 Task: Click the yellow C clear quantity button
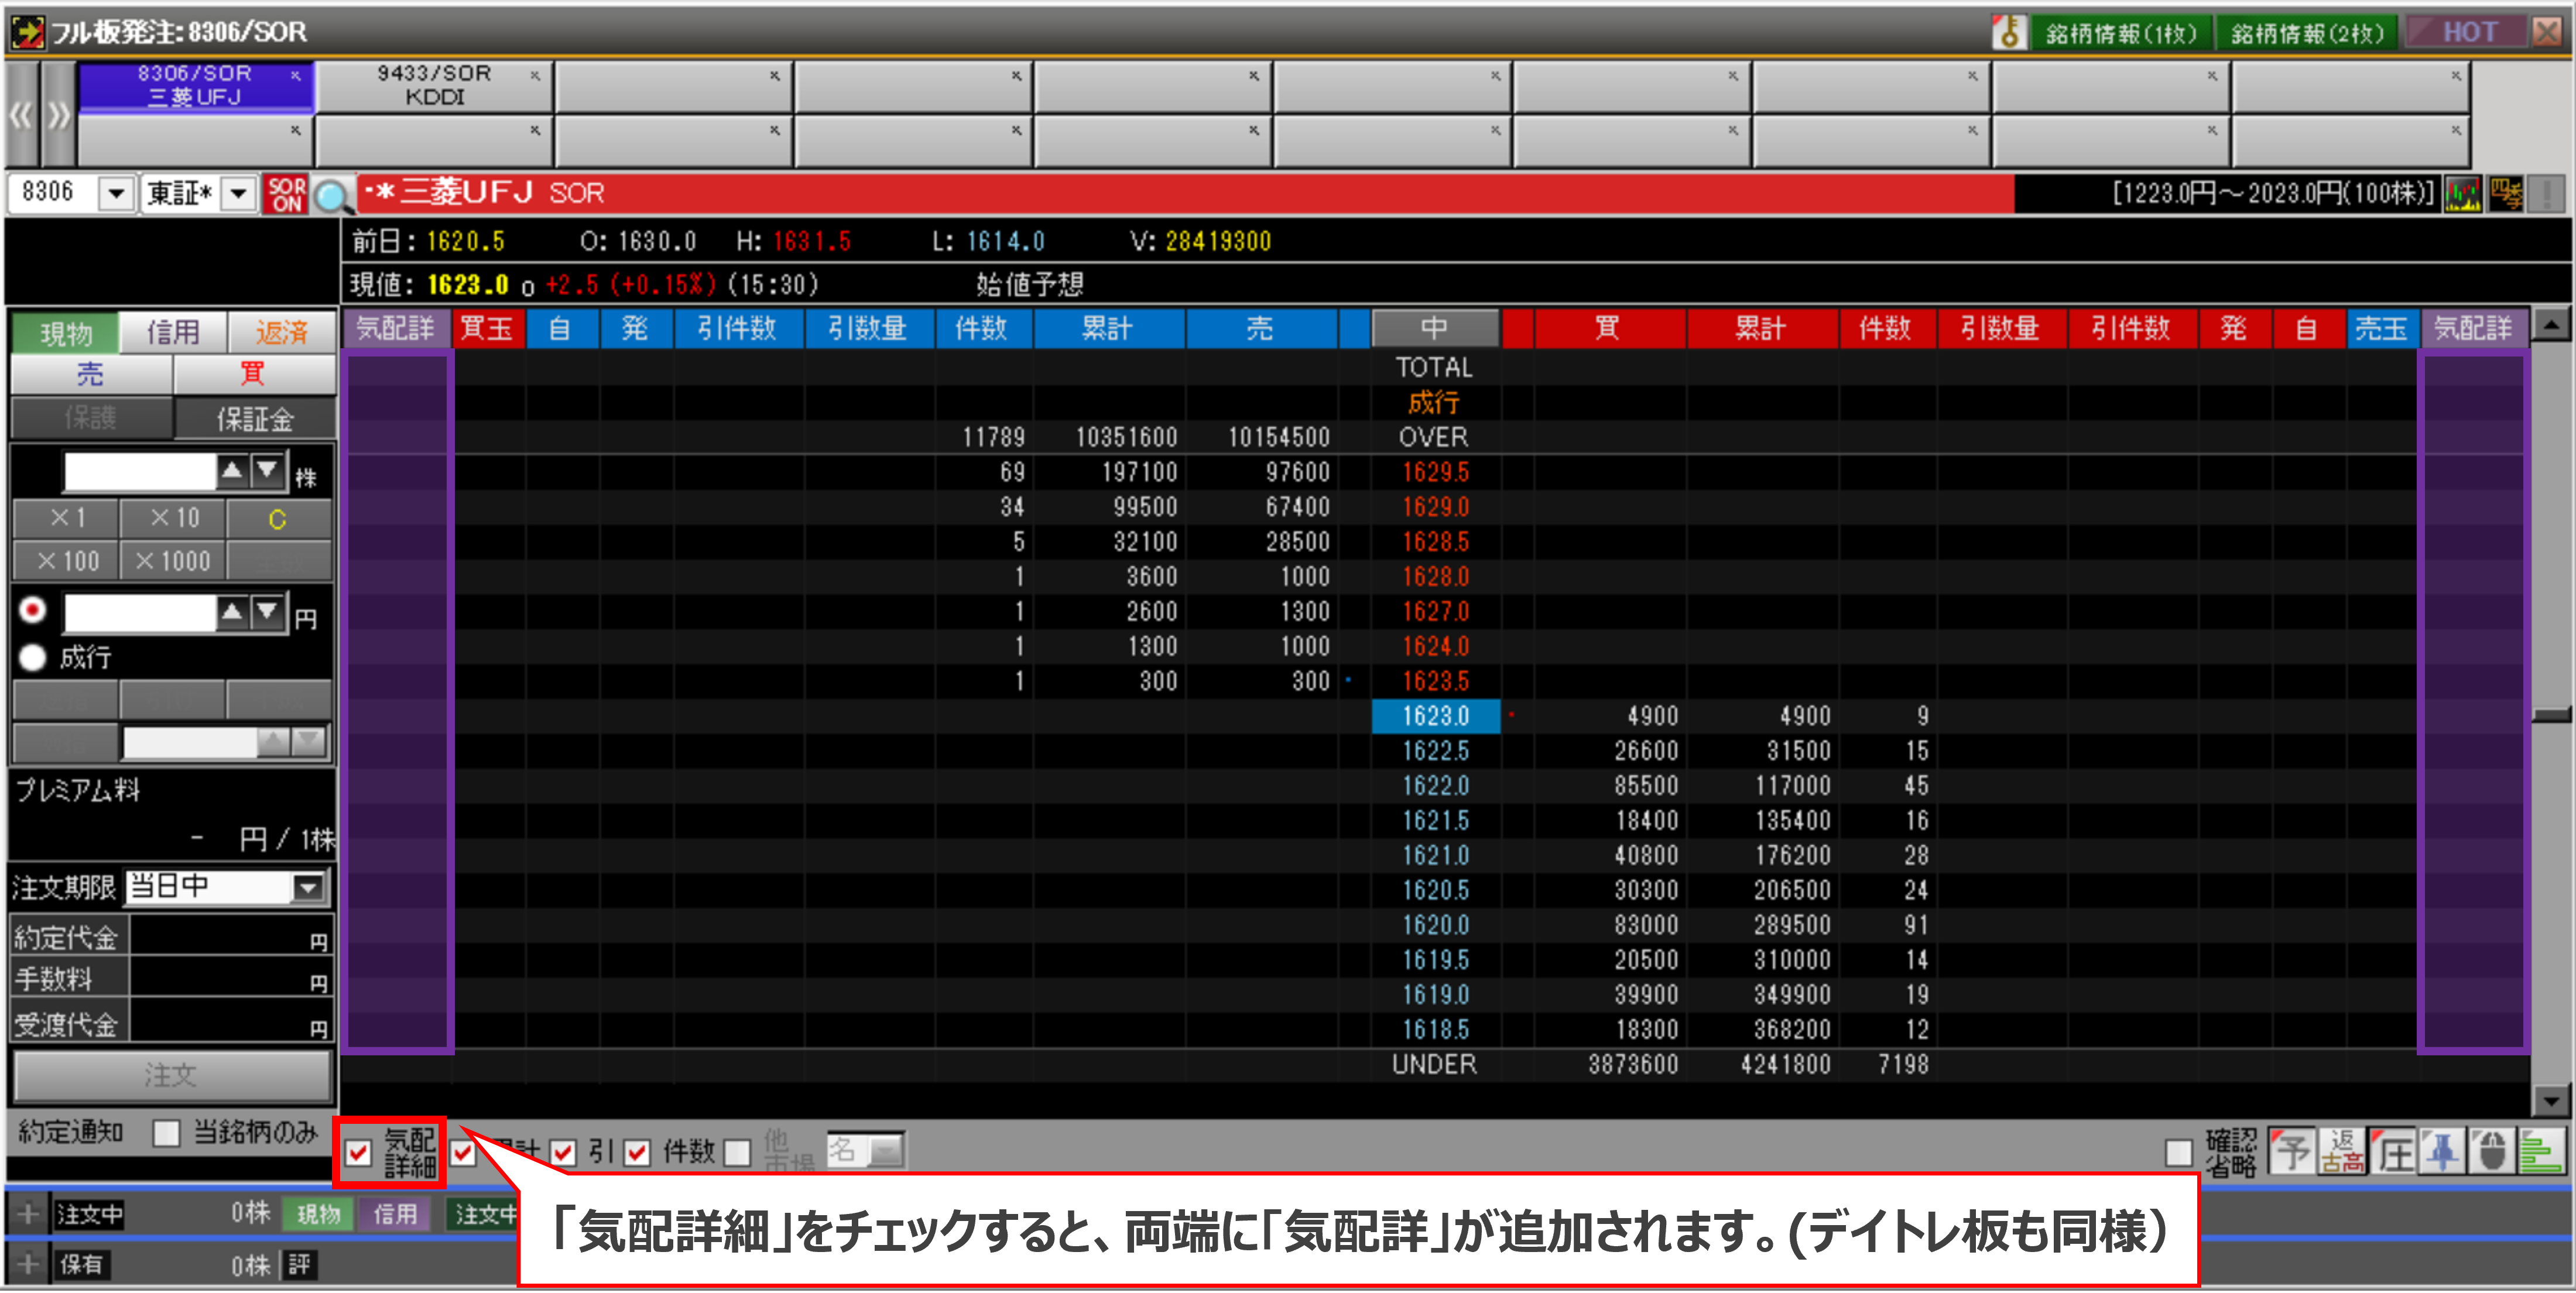coord(278,519)
